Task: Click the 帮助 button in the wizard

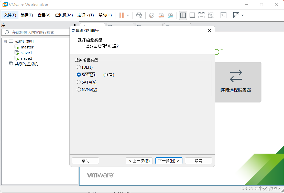Action: pyautogui.click(x=85, y=161)
